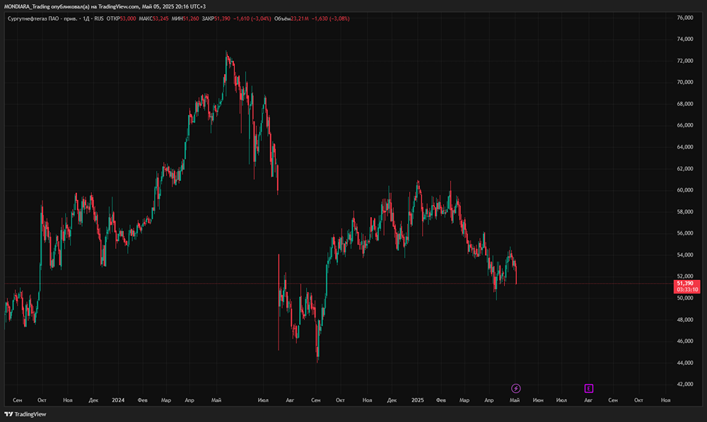Click the ЗАКР close value 51,390 in legend
707x422 pixels.
[x=222, y=18]
